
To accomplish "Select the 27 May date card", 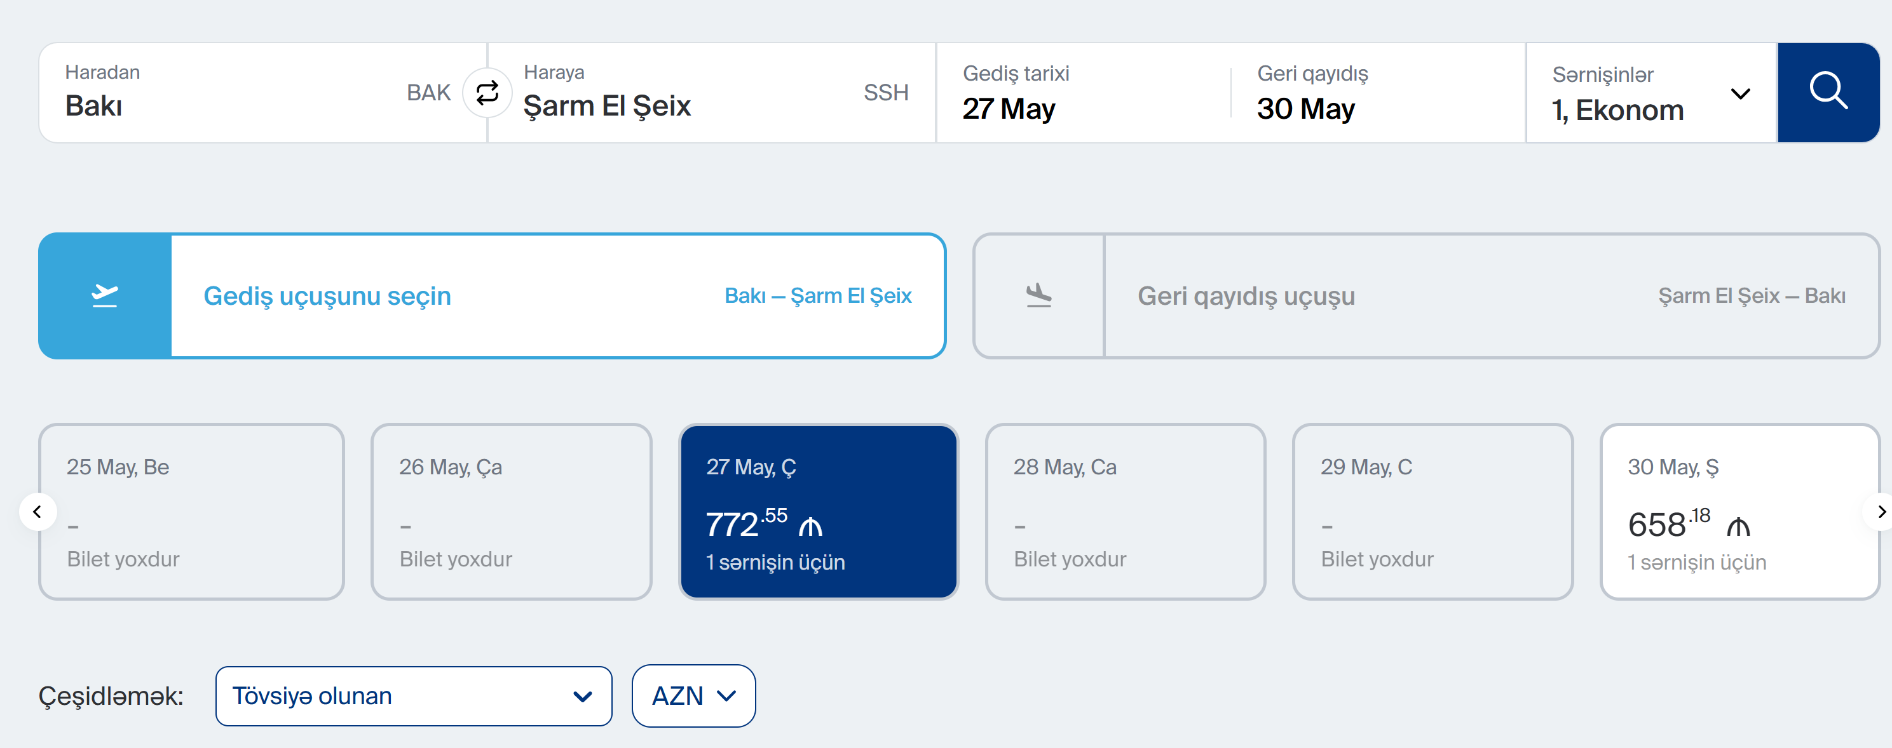I will [x=818, y=512].
